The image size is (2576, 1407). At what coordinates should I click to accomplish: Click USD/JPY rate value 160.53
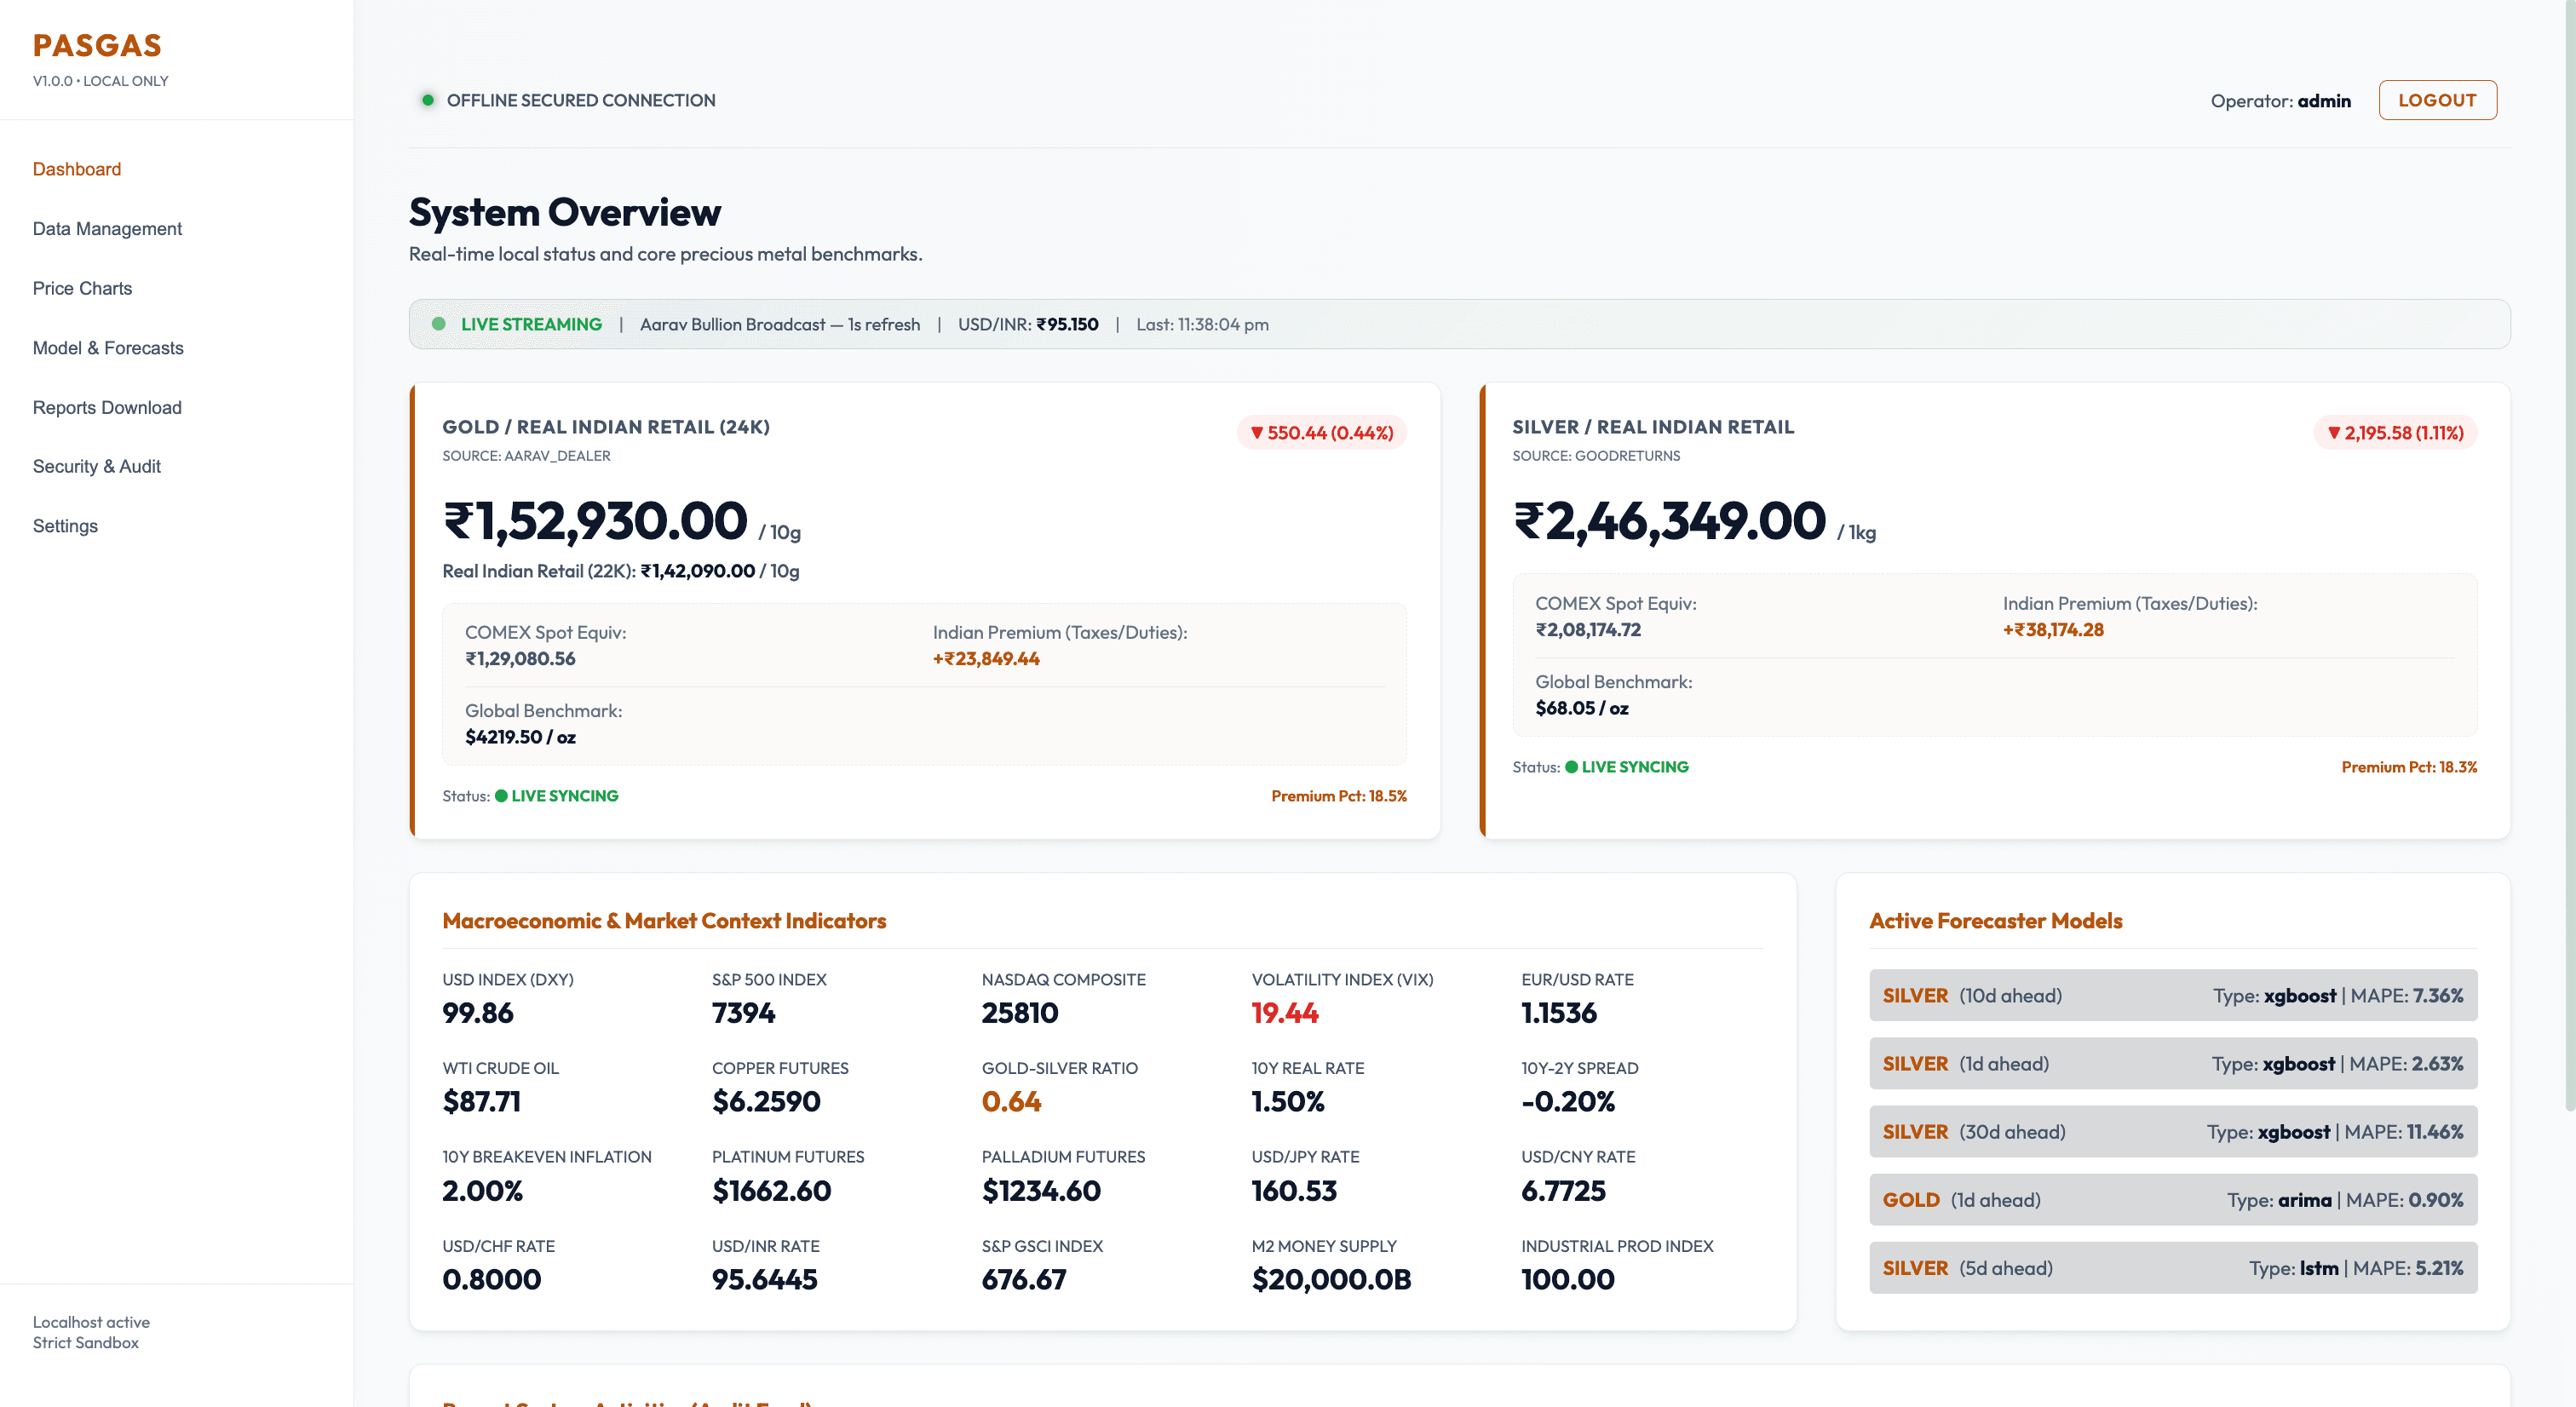pyautogui.click(x=1294, y=1191)
